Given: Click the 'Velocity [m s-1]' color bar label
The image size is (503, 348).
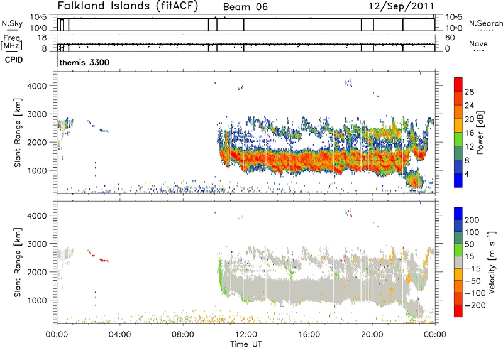Looking at the screenshot, I should pyautogui.click(x=492, y=262).
